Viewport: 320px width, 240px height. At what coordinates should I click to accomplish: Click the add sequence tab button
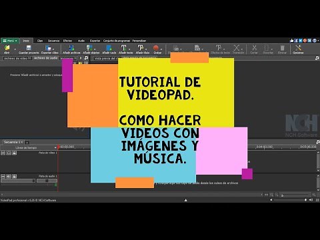pos(27,143)
